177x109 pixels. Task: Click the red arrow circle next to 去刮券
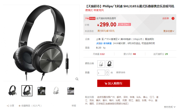[x=173, y=19]
